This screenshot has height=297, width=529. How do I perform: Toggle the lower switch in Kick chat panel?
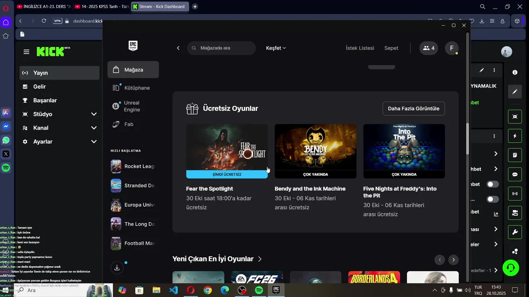coord(493,199)
